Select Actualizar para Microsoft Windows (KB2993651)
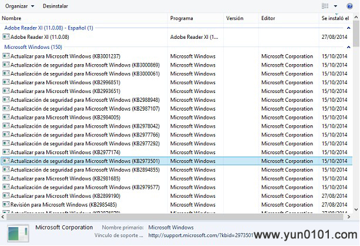360x246 pixels. (65, 91)
